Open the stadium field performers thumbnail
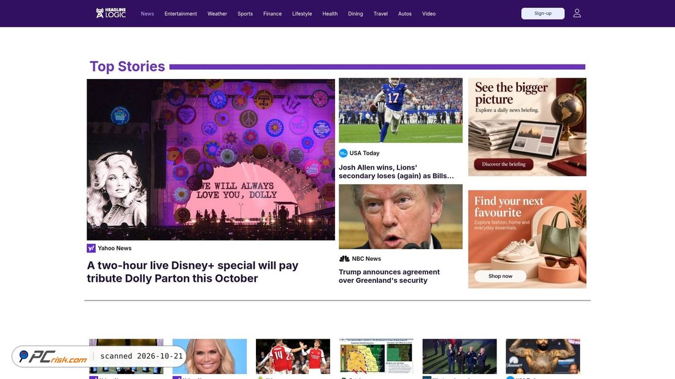 point(460,356)
